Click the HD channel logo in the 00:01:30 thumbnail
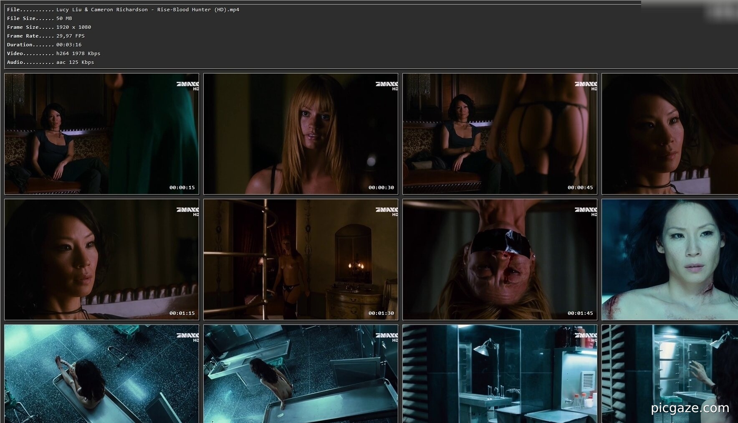Viewport: 738px width, 423px height. click(387, 211)
